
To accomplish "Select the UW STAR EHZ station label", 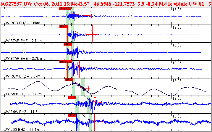I will (22, 41).
